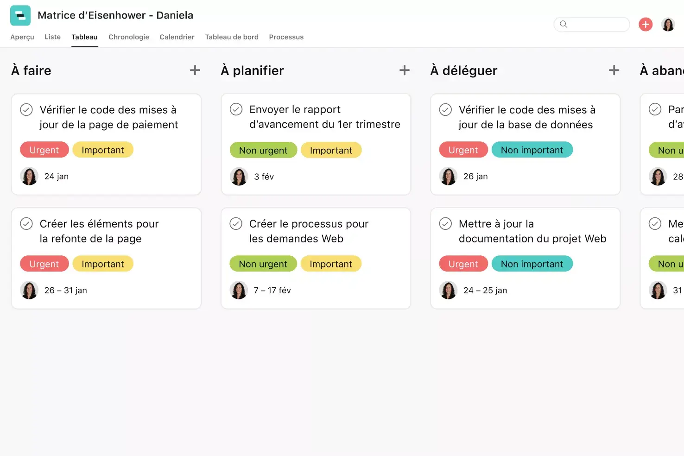This screenshot has width=684, height=456.
Task: Mark 'Envoyer le rapport d'avancement' complete
Action: point(236,109)
